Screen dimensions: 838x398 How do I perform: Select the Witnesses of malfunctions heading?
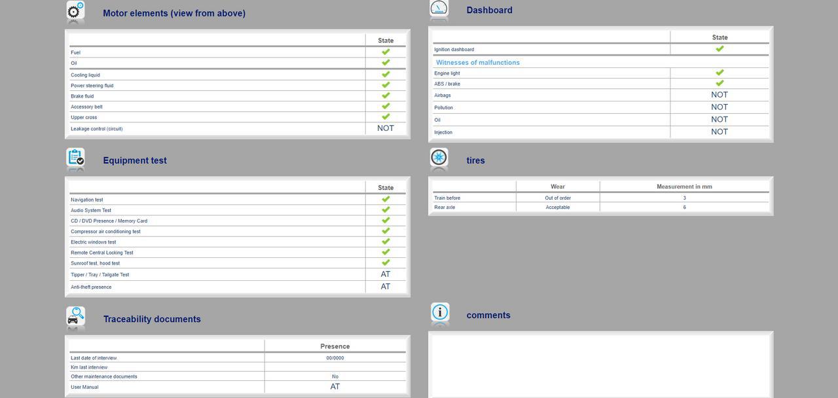[477, 62]
